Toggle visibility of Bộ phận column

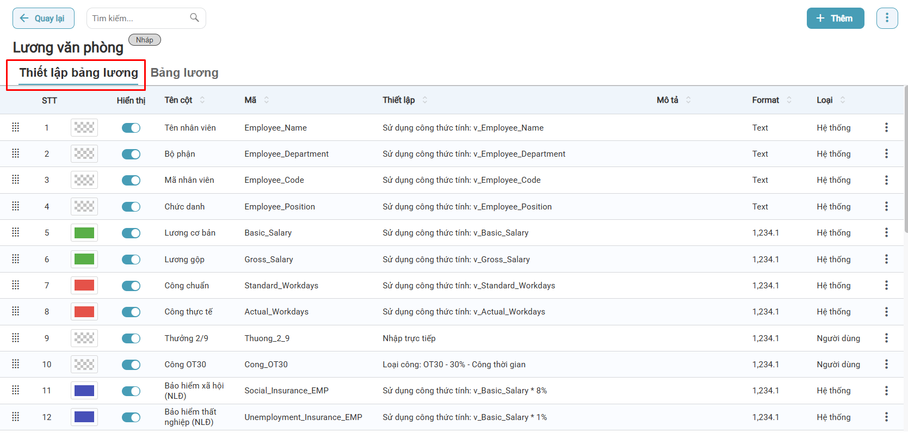131,154
